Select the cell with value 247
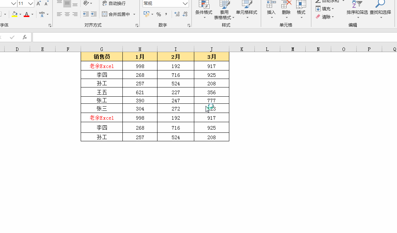 176,100
